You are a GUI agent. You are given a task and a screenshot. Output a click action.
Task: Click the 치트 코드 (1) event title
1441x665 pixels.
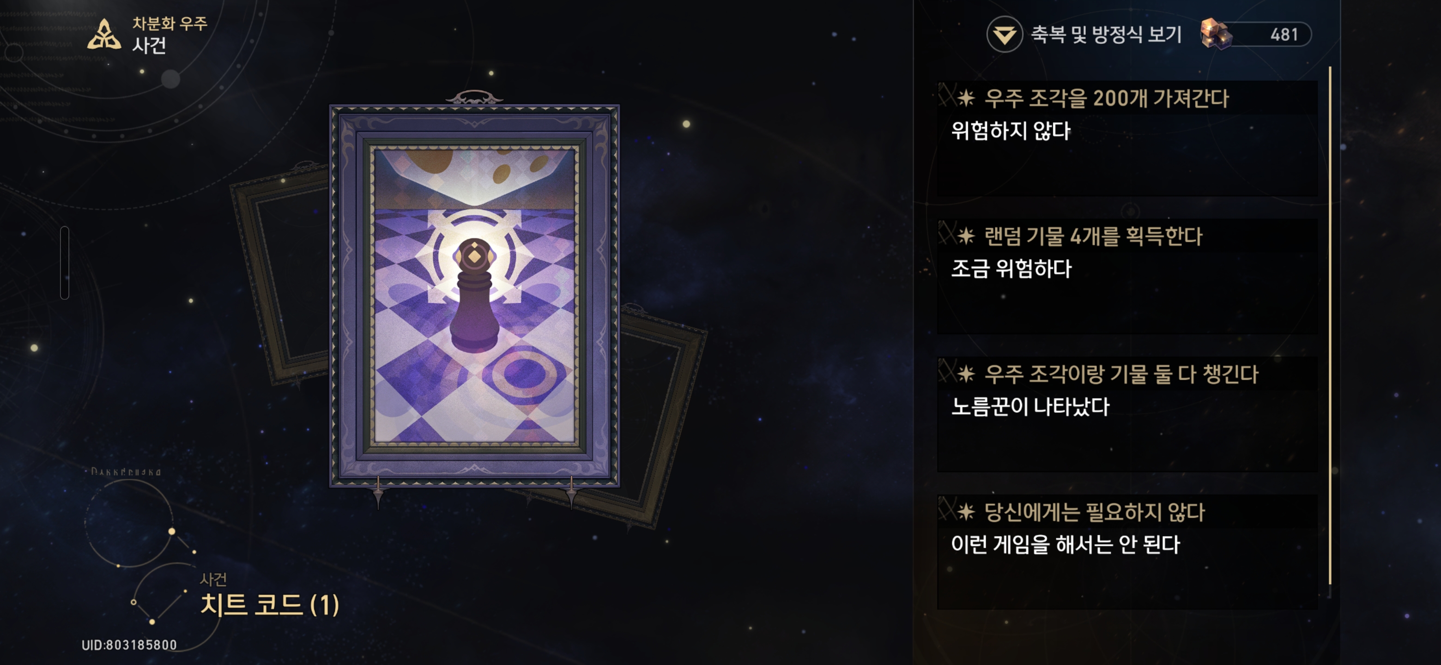click(x=270, y=605)
